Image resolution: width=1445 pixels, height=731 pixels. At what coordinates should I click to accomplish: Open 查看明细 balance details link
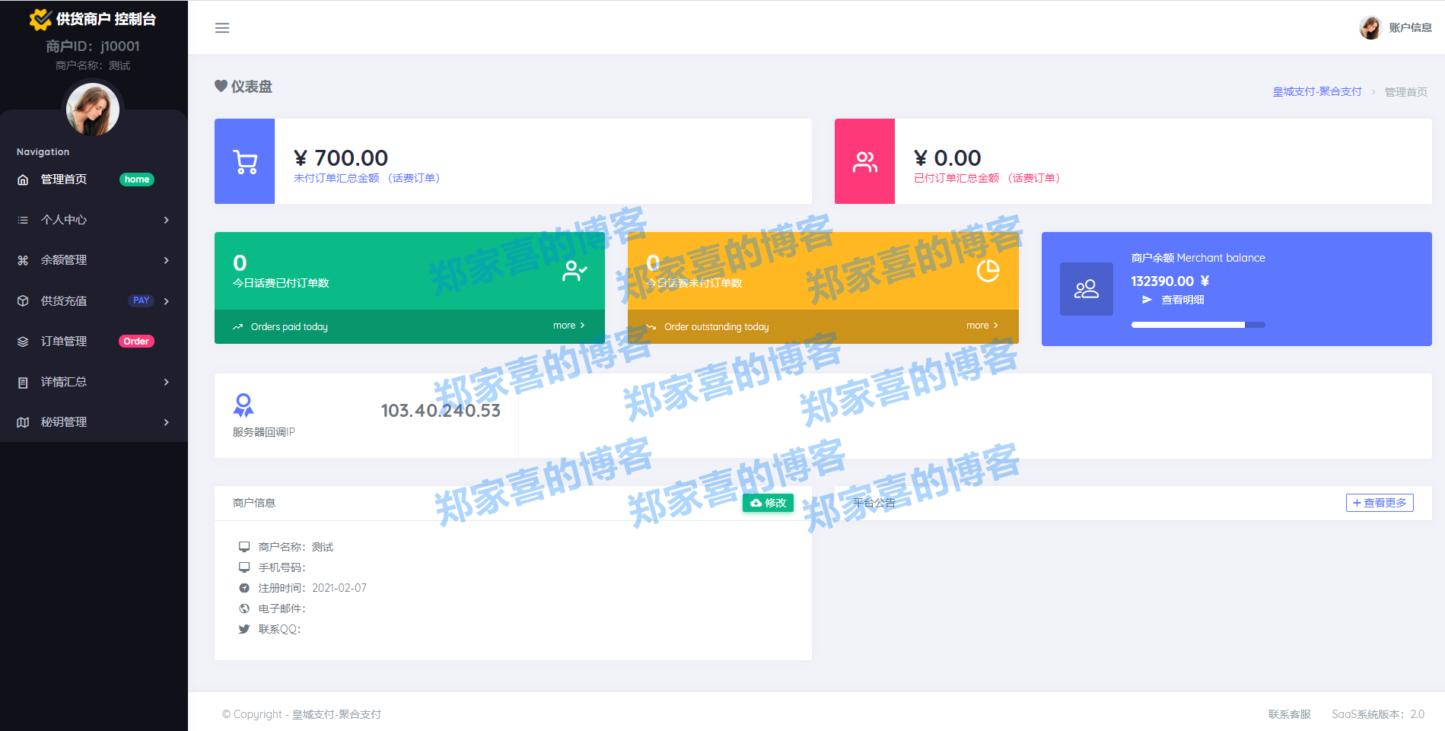[x=1182, y=300]
